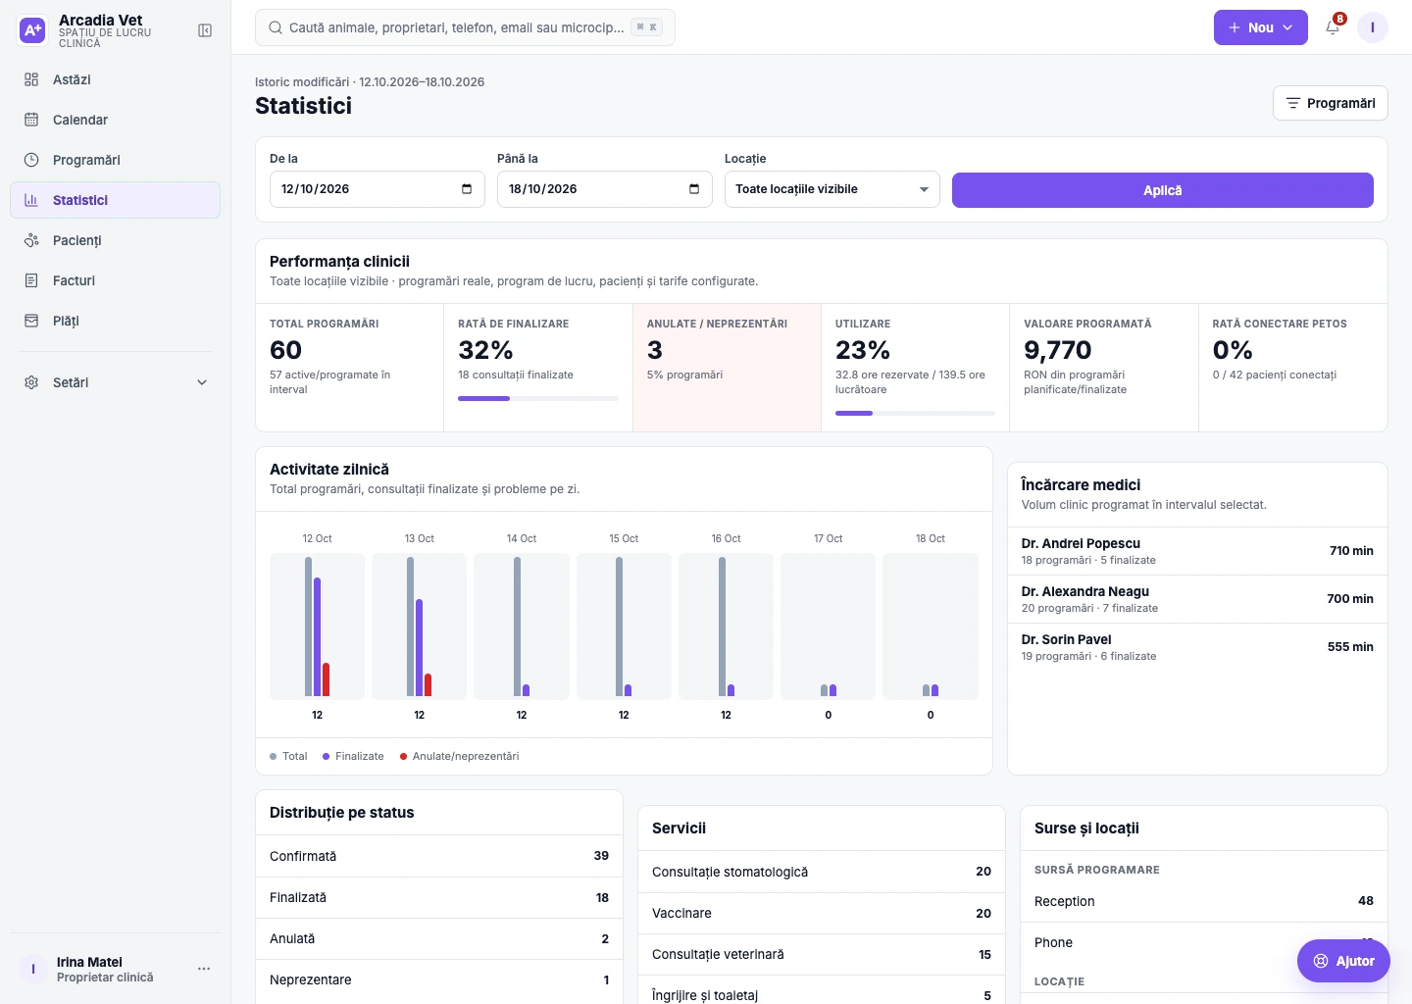Open Calendar from sidebar
Image resolution: width=1412 pixels, height=1004 pixels.
pos(116,120)
